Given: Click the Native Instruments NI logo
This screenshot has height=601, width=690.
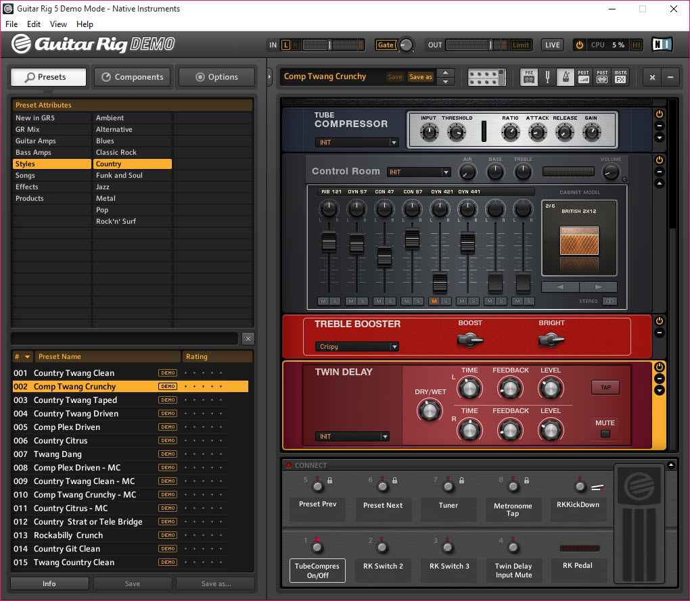Looking at the screenshot, I should 662,45.
